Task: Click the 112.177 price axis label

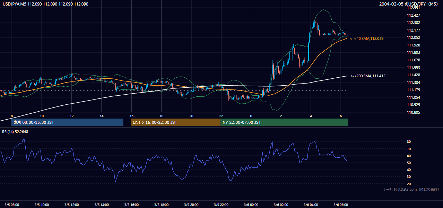Action: (x=414, y=30)
